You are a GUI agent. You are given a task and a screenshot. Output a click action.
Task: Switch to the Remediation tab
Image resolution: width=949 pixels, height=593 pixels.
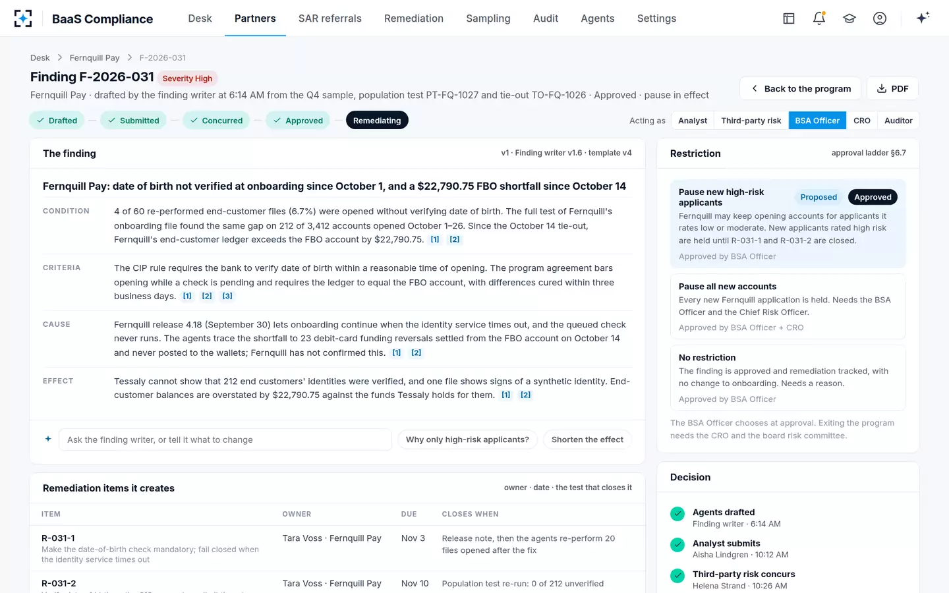point(414,18)
